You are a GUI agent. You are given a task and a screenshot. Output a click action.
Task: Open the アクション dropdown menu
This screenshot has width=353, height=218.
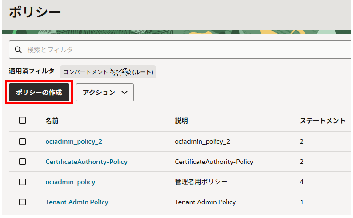click(104, 93)
